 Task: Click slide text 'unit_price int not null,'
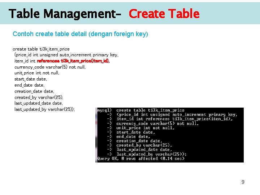coord(37,73)
